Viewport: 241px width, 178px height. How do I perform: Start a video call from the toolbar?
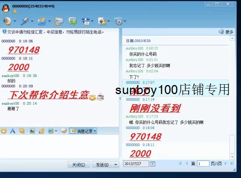6,21
